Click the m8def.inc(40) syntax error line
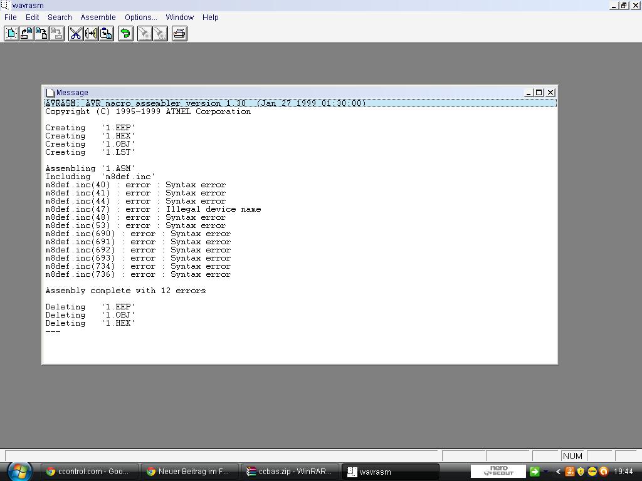The width and height of the screenshot is (642, 481). coord(135,185)
